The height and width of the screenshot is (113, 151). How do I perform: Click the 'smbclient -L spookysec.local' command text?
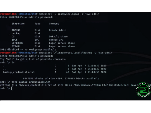(x=59, y=14)
